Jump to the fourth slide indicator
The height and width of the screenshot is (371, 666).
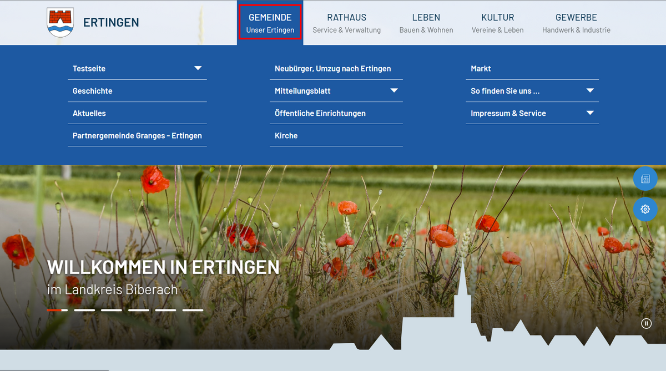coord(139,310)
